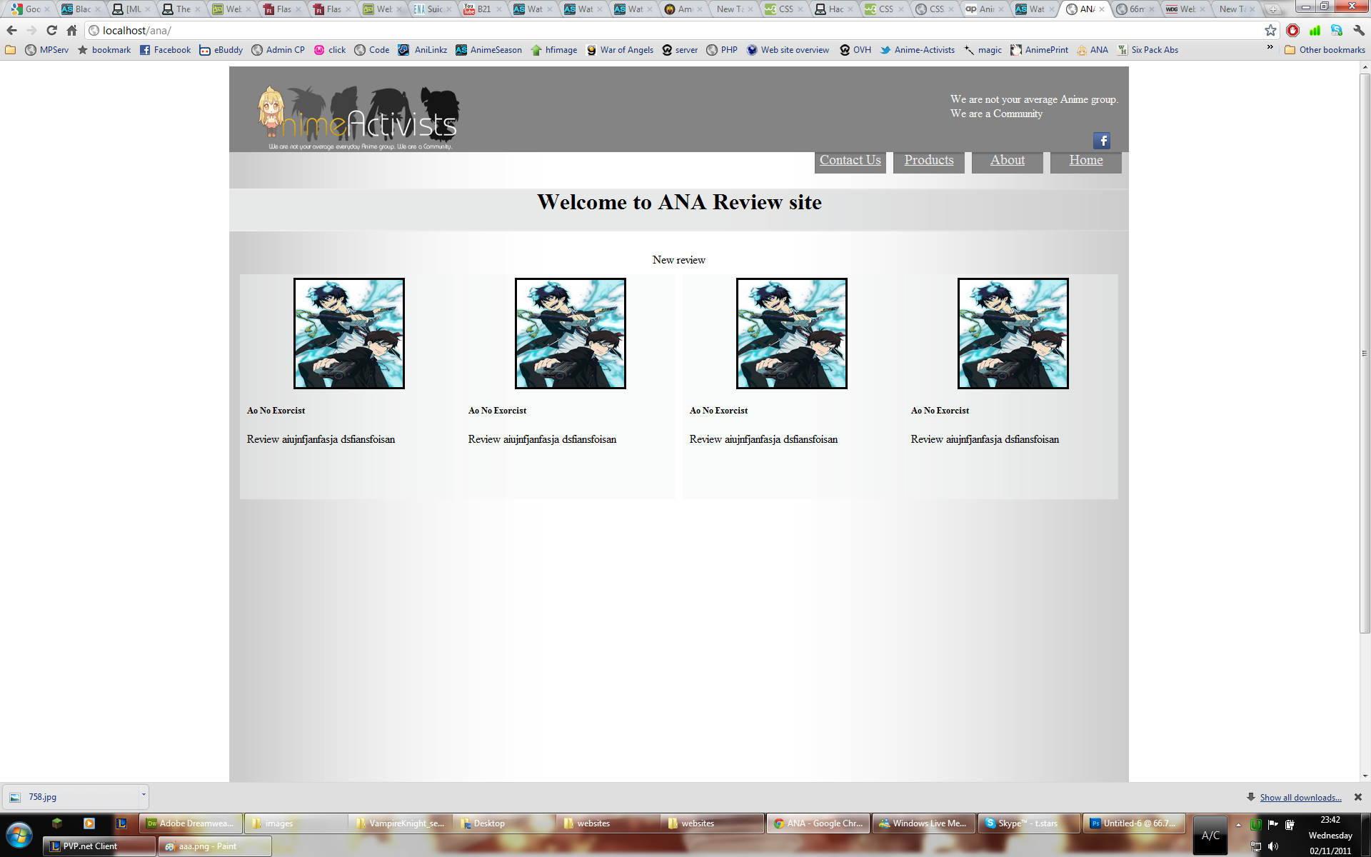Go to browser home via house icon
Viewport: 1371px width, 857px height.
point(71,30)
